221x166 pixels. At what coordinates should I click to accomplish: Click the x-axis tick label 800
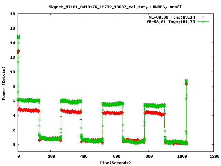pyautogui.click(x=149, y=156)
